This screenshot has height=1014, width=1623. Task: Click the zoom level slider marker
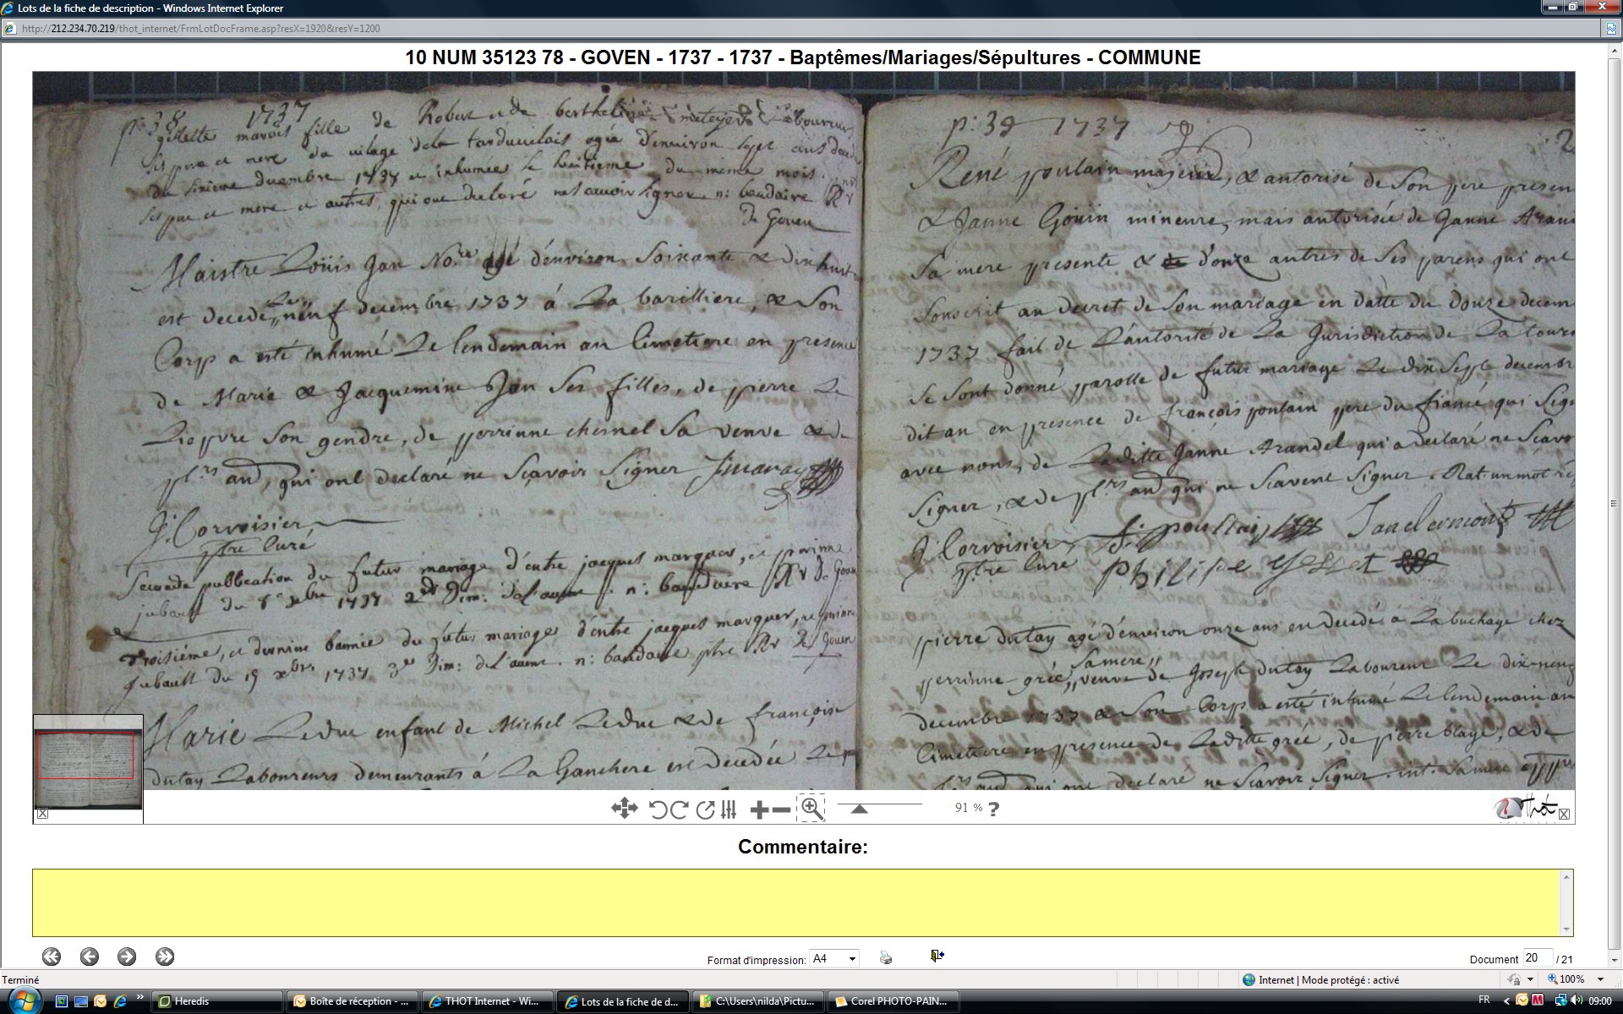pyautogui.click(x=859, y=809)
